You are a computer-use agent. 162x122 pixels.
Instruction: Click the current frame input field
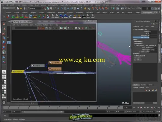128,107
